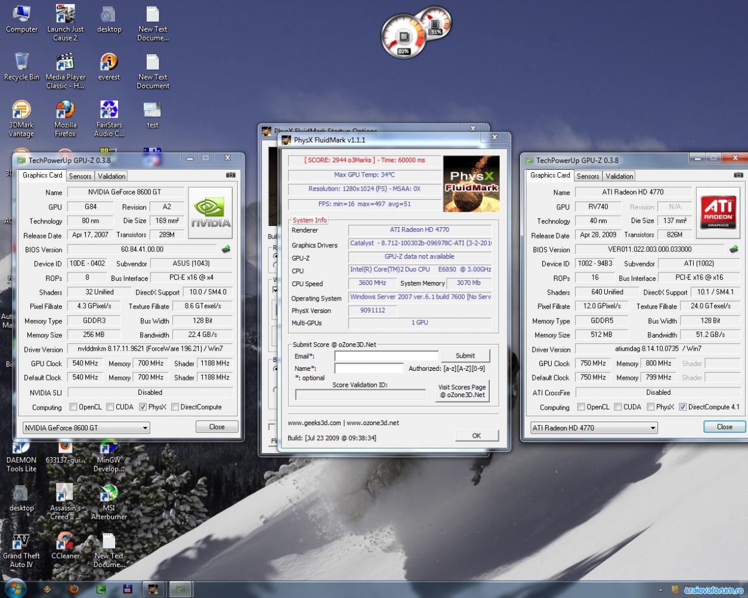Screen dimensions: 748x598
Task: Enable CUDA checkbox in NVIDIA GPU-Z
Action: [110, 407]
